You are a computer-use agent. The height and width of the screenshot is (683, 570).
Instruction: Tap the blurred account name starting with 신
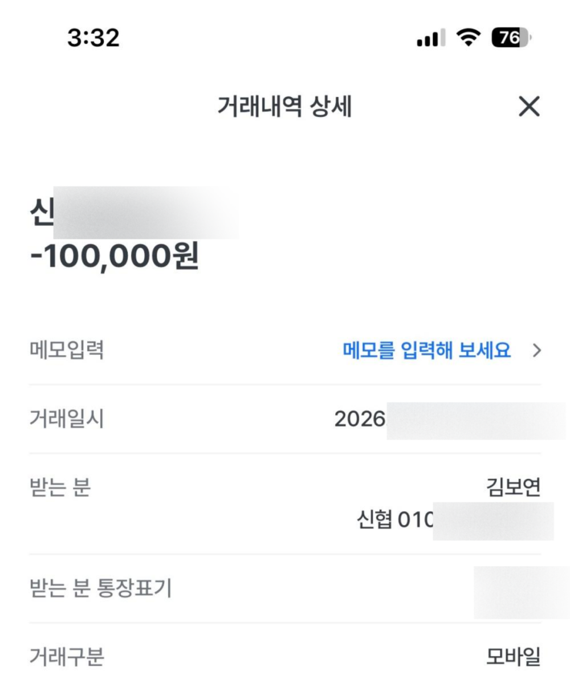click(x=134, y=213)
